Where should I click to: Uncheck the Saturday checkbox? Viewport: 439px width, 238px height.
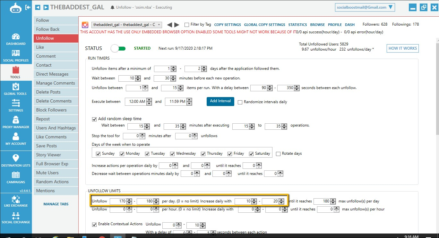click(x=251, y=154)
